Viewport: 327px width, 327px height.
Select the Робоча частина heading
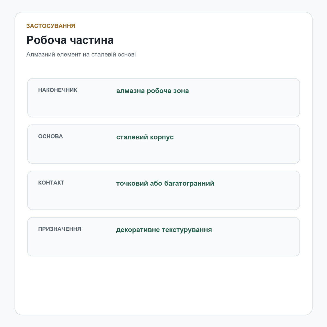(70, 40)
